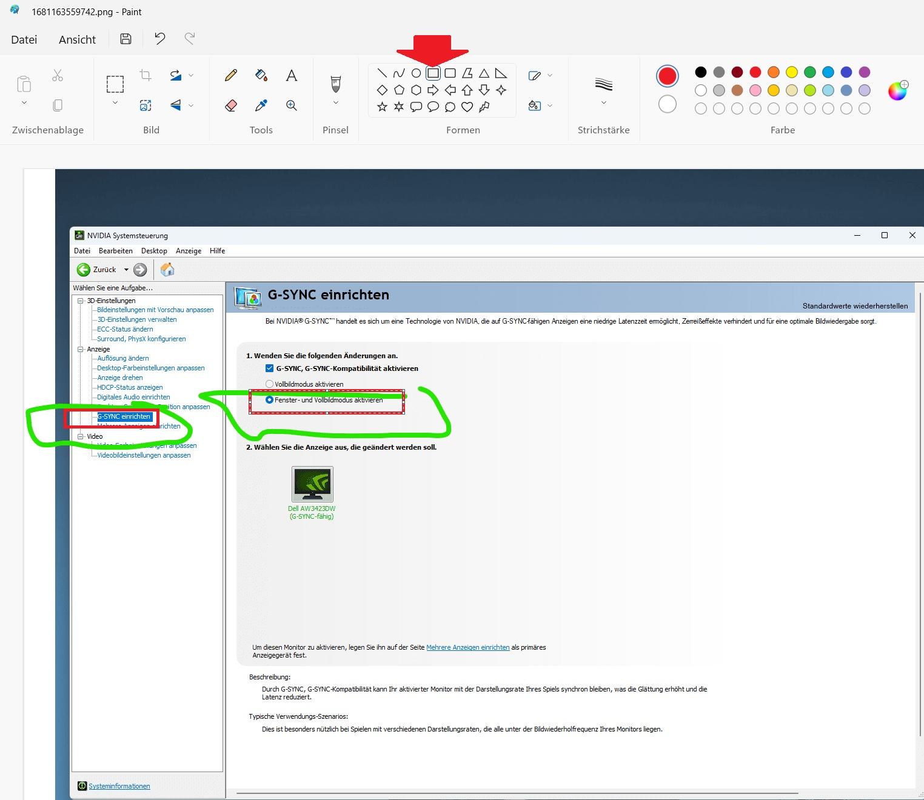Open the brush types chevron

[x=336, y=103]
